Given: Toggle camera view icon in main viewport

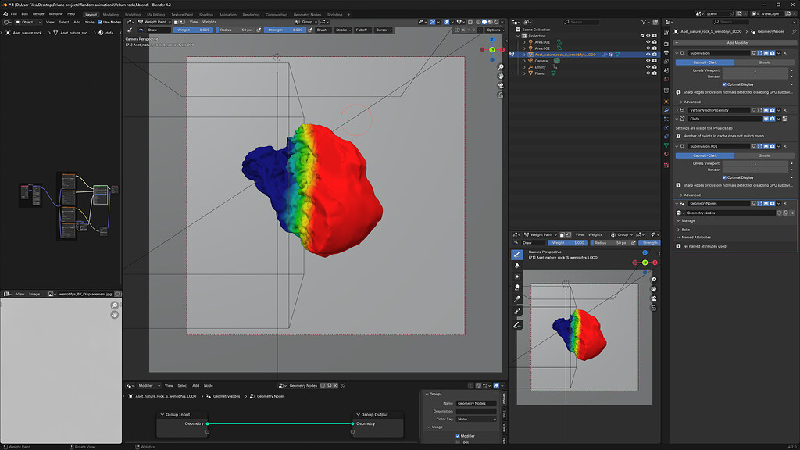Looking at the screenshot, I should [x=501, y=86].
